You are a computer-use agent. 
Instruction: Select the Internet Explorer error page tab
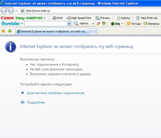pos(53,31)
